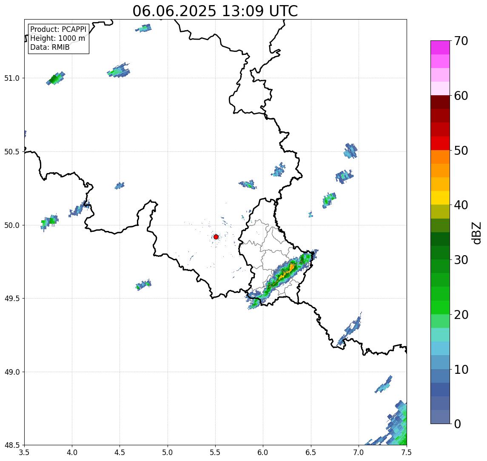This screenshot has width=487, height=461.
Task: Click the longitude axis label 6.0
Action: (263, 452)
